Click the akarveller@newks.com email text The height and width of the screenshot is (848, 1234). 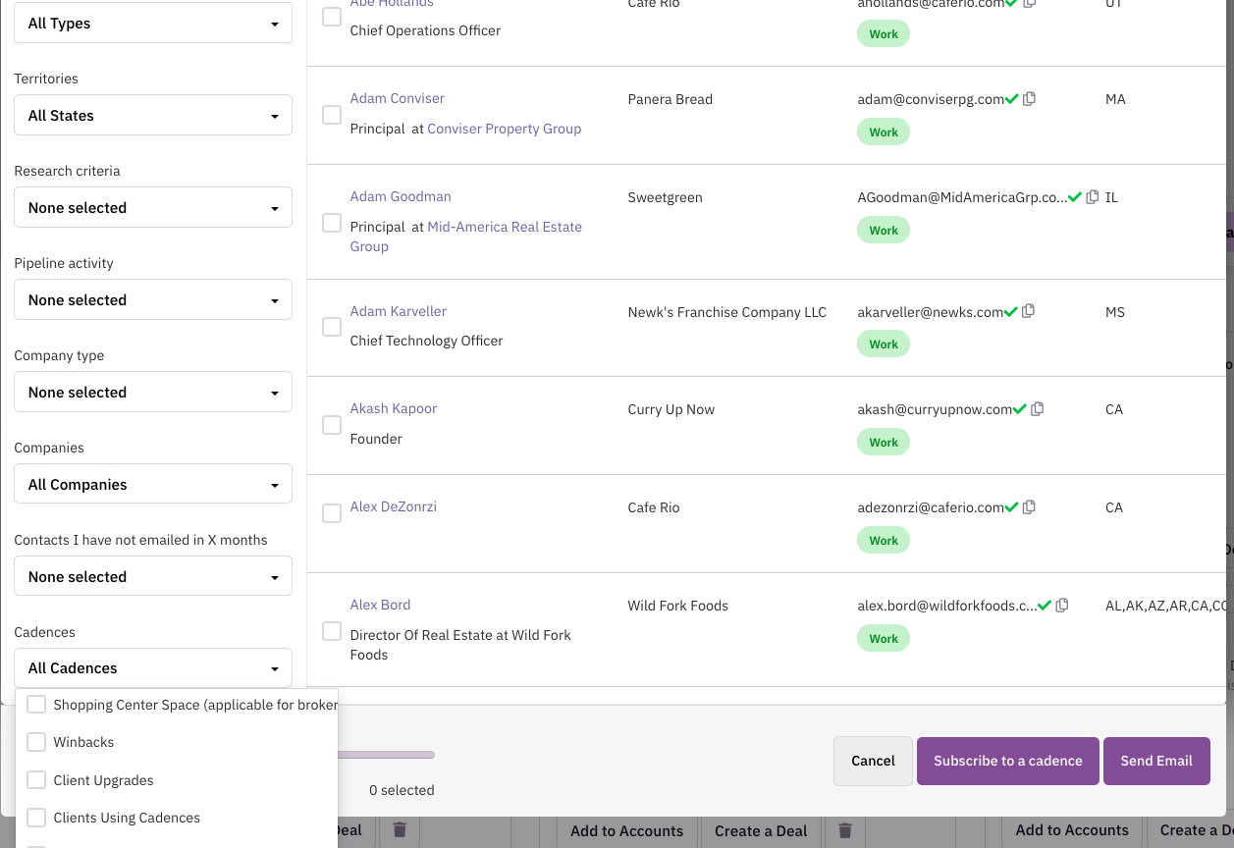pos(931,312)
